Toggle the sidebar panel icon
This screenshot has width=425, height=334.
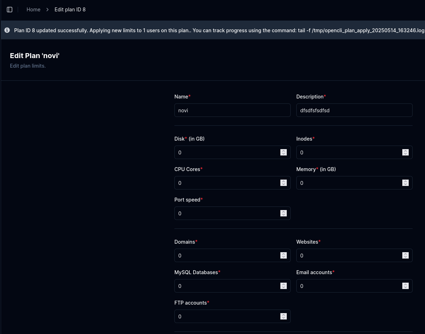click(x=10, y=10)
